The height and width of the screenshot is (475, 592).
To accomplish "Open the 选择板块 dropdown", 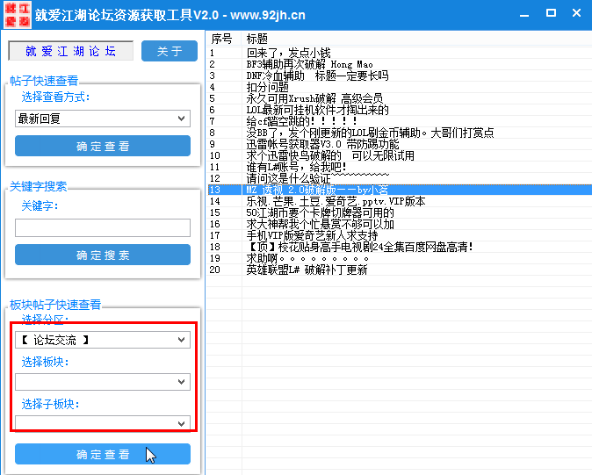I will (103, 381).
